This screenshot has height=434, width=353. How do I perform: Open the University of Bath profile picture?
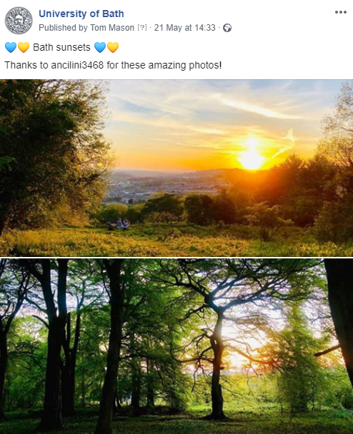19,21
